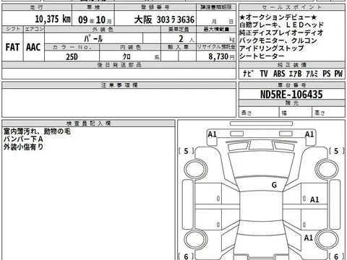The image size is (347, 260).
Task: Click the 車台番号 header
Action: pos(292,85)
